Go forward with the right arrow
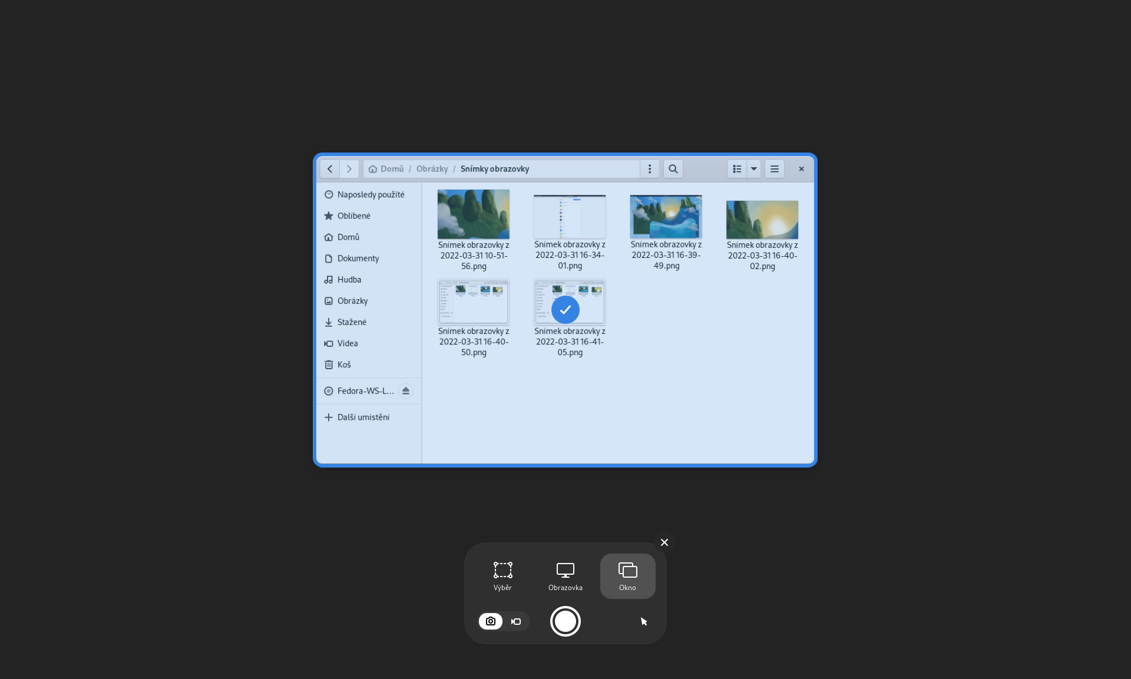Viewport: 1131px width, 679px height. coord(349,169)
